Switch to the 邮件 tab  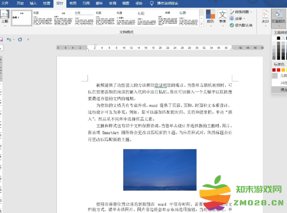pyautogui.click(x=99, y=3)
